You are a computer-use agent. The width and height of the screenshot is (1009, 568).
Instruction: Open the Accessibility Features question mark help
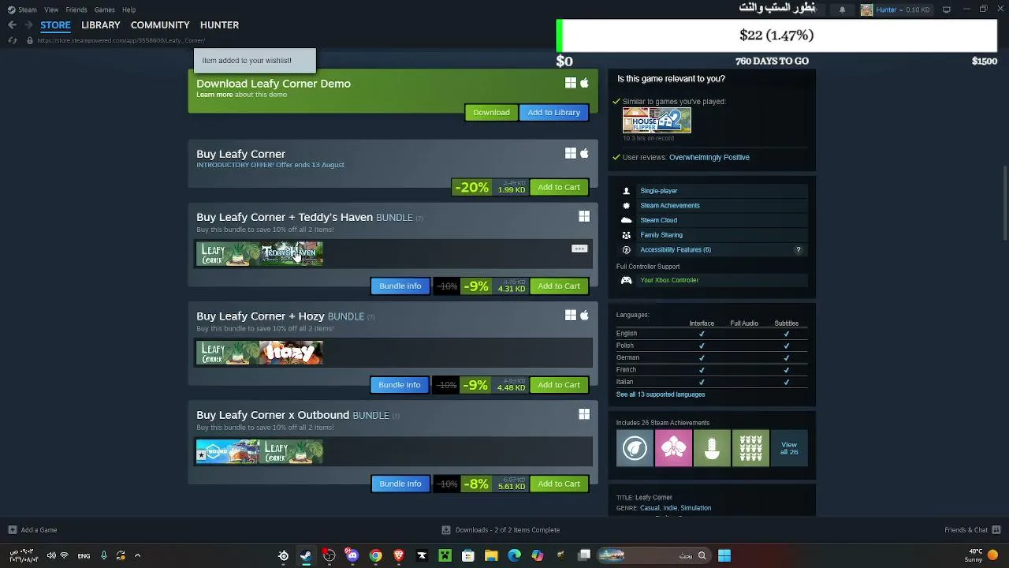click(x=798, y=250)
